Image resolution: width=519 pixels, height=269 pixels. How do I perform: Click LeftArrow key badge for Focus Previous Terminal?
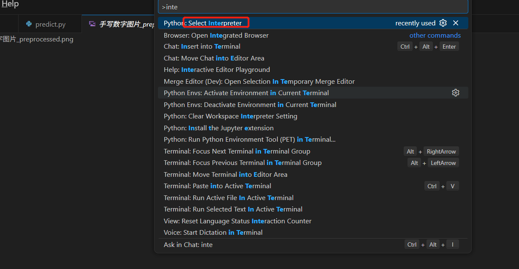pyautogui.click(x=443, y=163)
